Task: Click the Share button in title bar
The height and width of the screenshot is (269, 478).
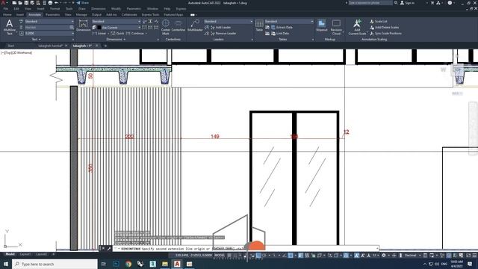Action: [83, 3]
